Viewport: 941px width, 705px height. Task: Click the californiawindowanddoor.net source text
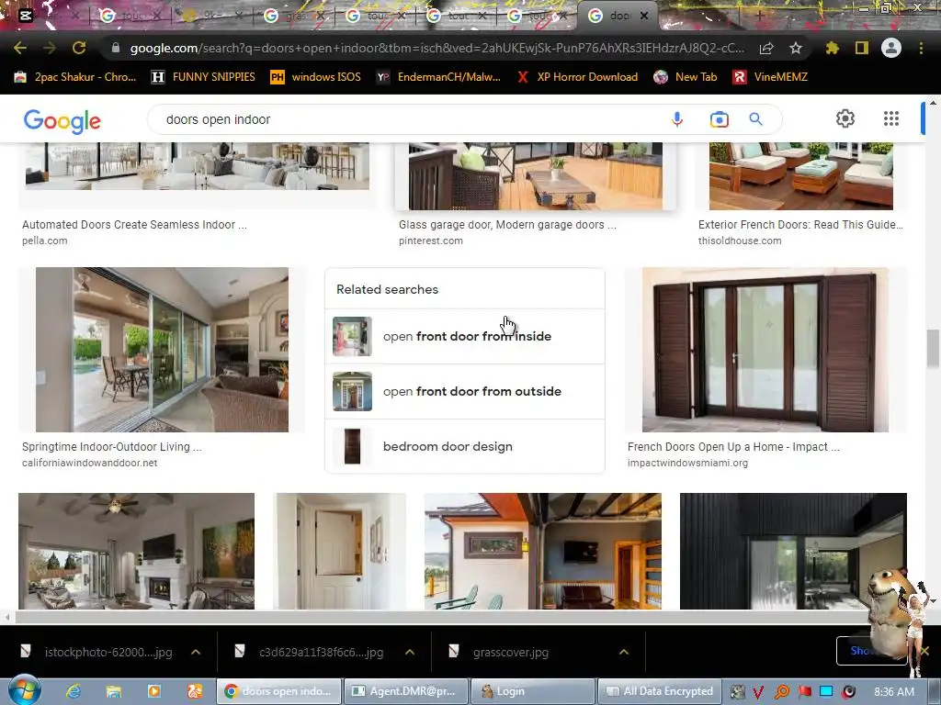(x=89, y=463)
